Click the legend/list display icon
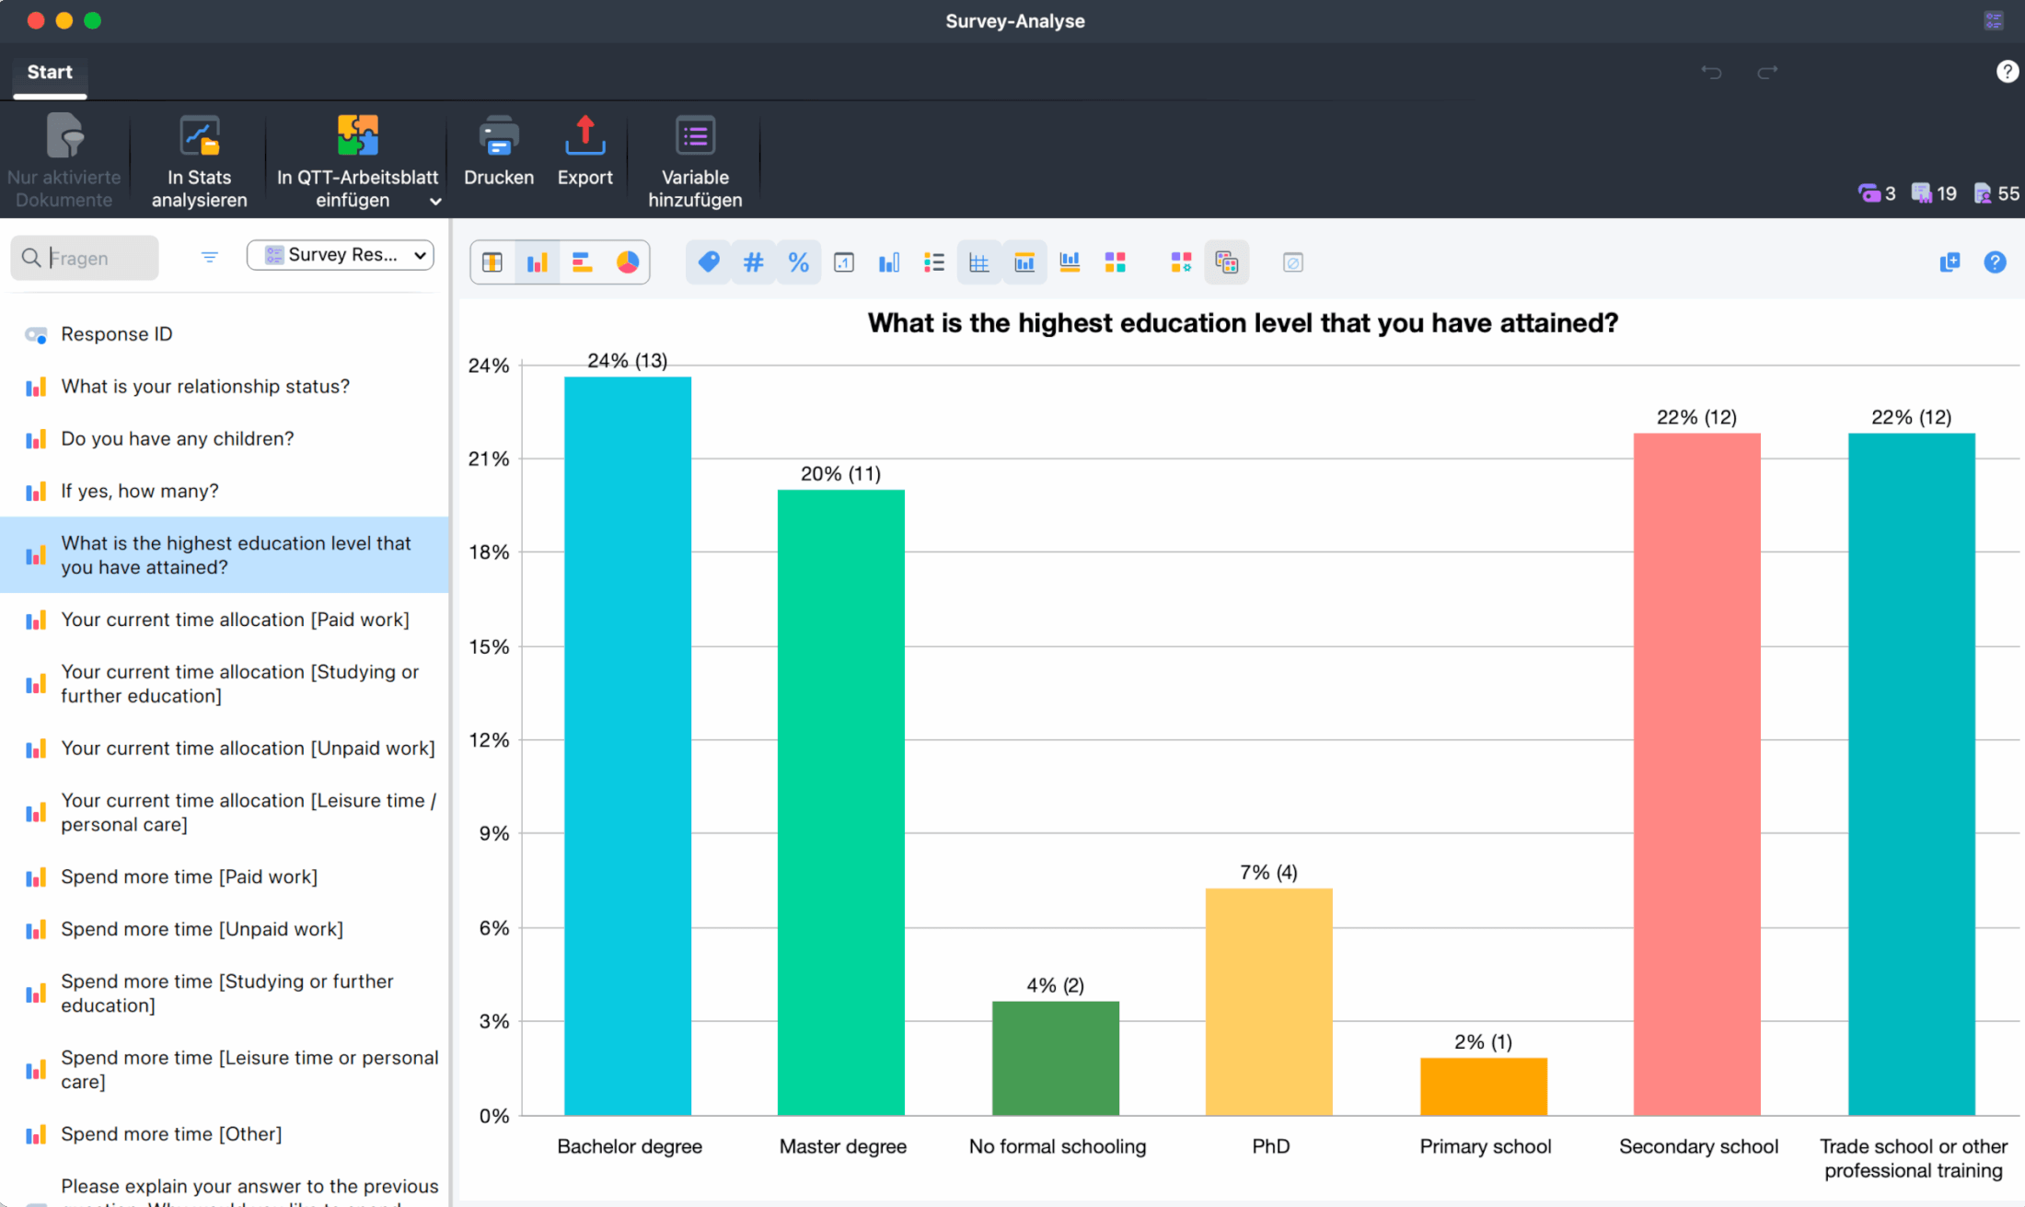2025x1207 pixels. point(933,261)
